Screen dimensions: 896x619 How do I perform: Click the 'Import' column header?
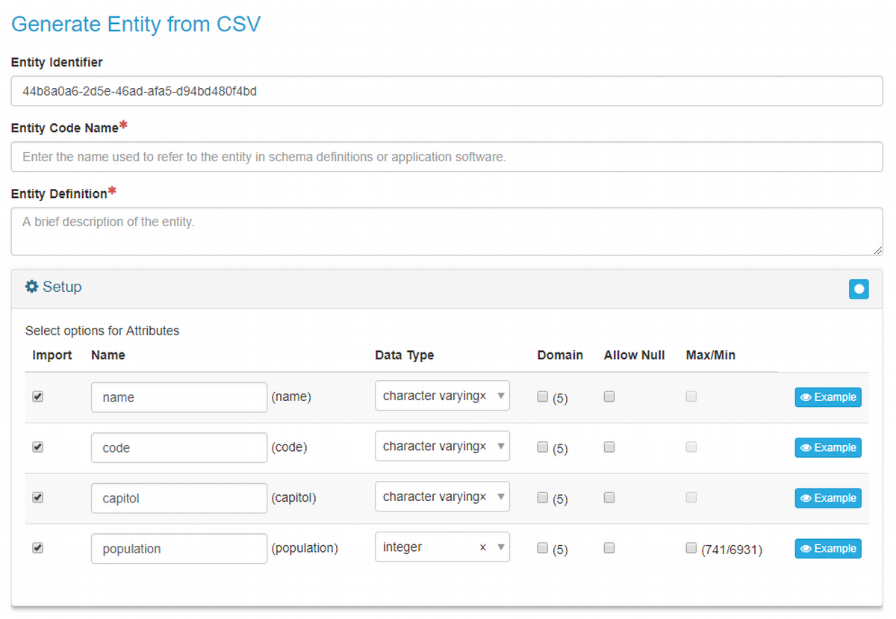click(x=52, y=355)
